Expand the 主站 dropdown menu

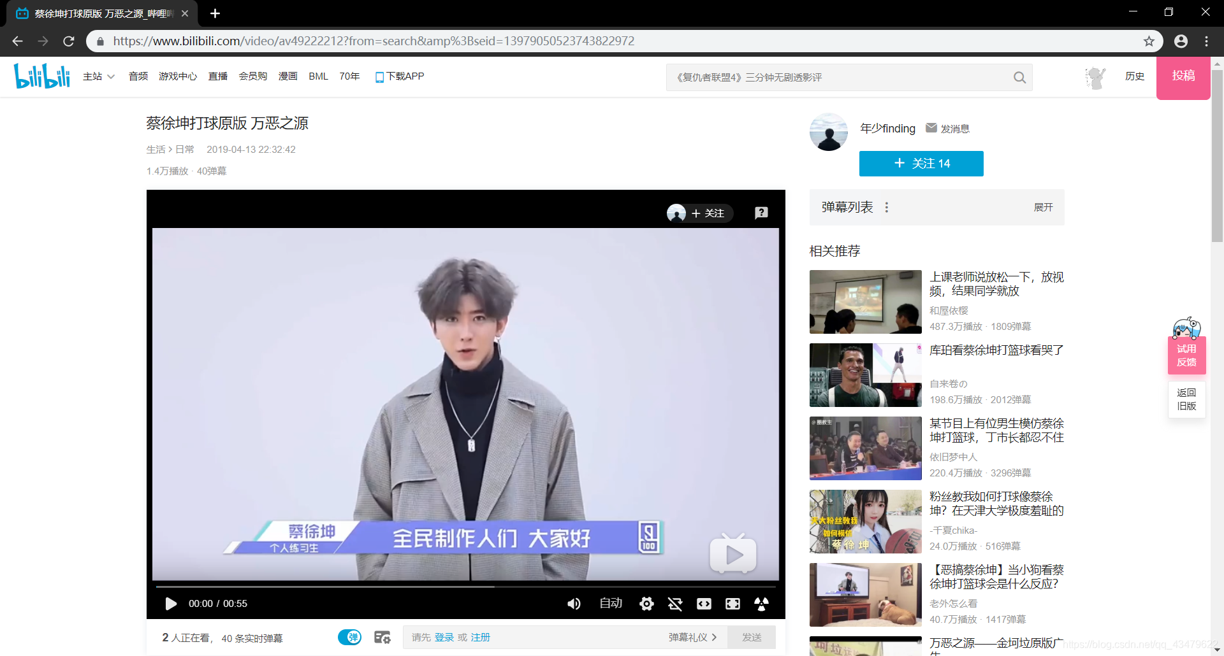tap(99, 76)
